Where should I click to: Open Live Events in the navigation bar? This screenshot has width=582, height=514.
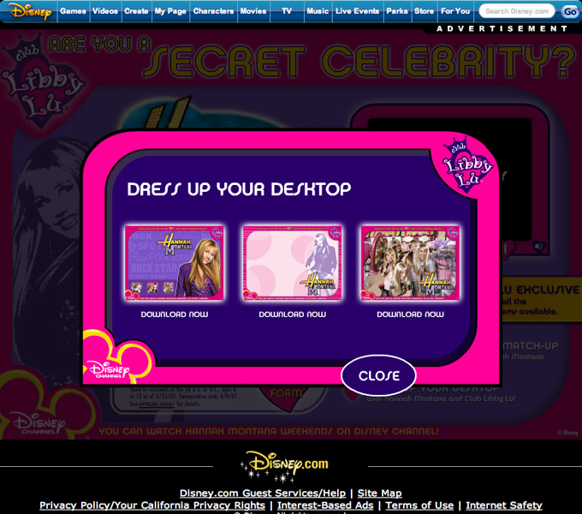click(358, 11)
